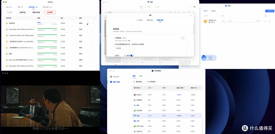Select the 影视中心 service row icon
The image size is (275, 134).
click(135, 95)
